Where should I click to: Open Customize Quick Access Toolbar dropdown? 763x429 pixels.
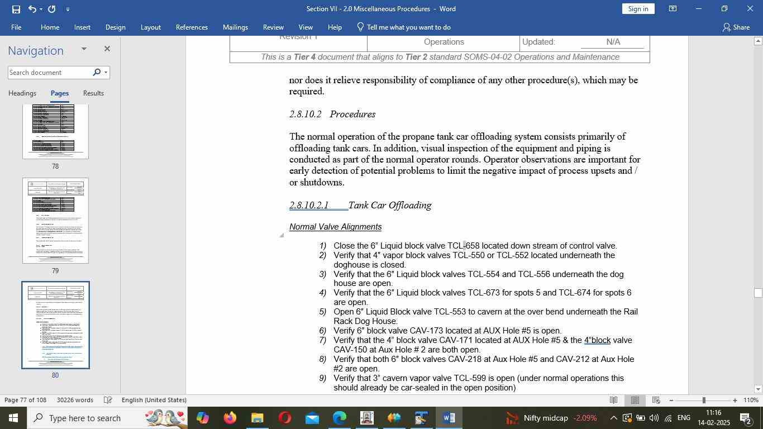pyautogui.click(x=68, y=9)
